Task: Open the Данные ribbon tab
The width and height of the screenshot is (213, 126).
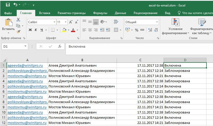Action: coord(120,13)
